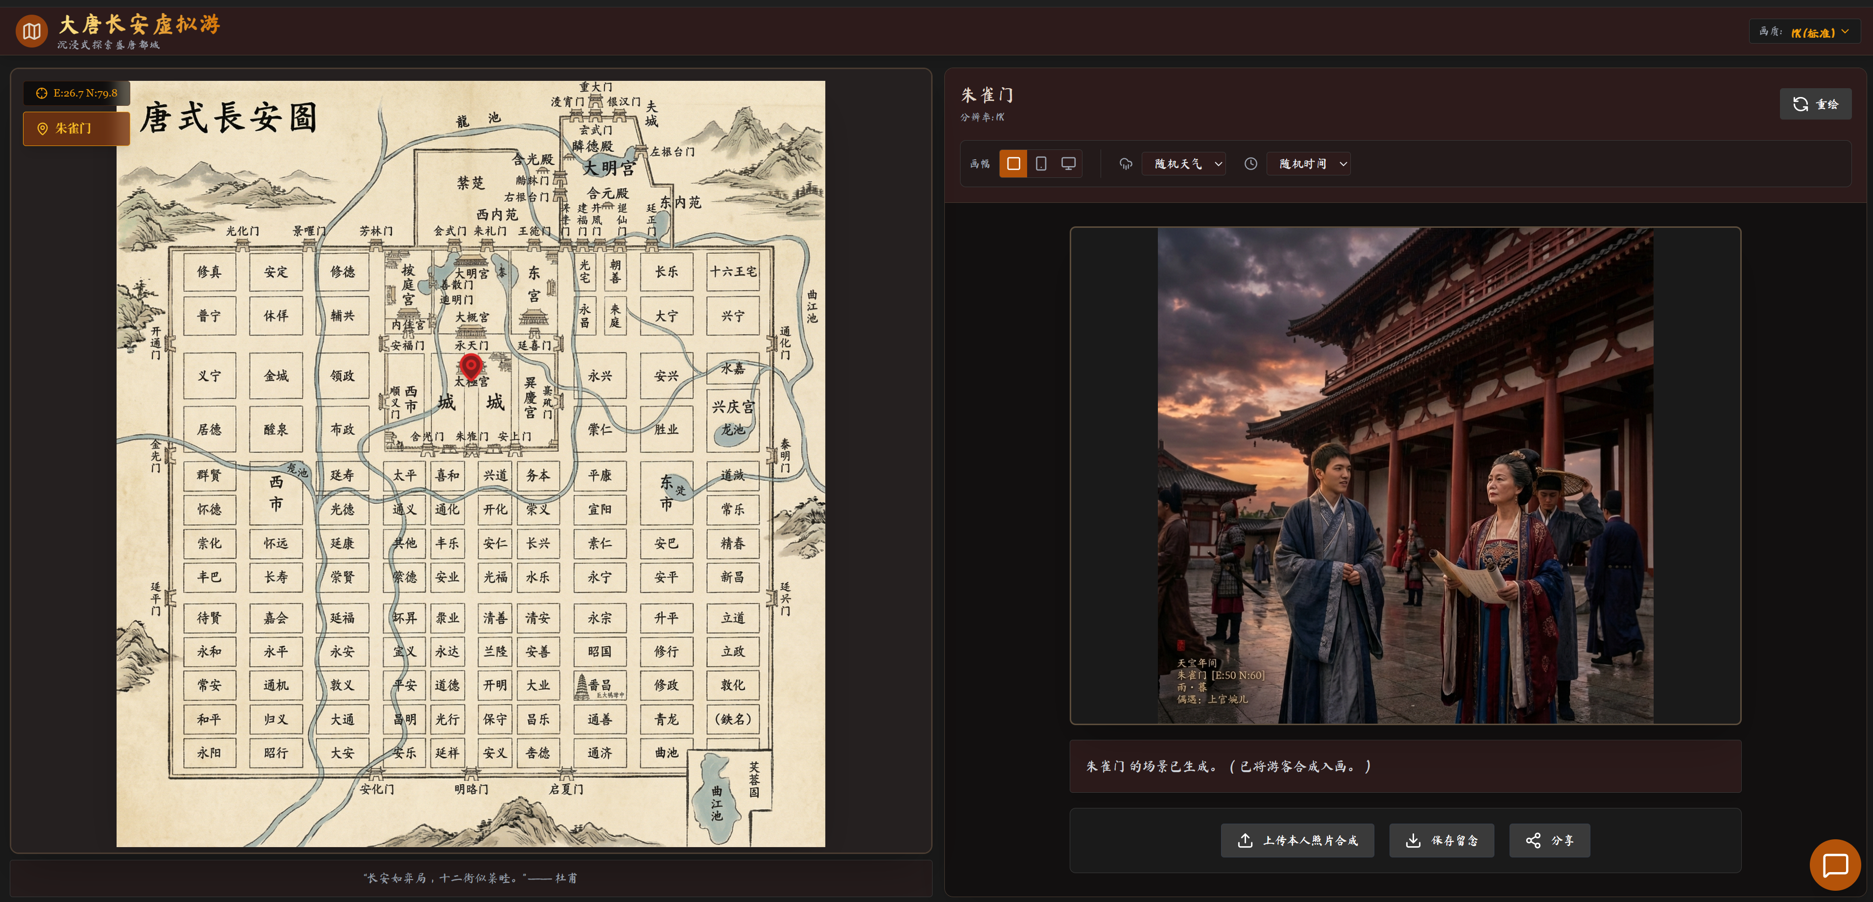Click the 重绘 redraw button
The image size is (1873, 902).
pyautogui.click(x=1815, y=104)
